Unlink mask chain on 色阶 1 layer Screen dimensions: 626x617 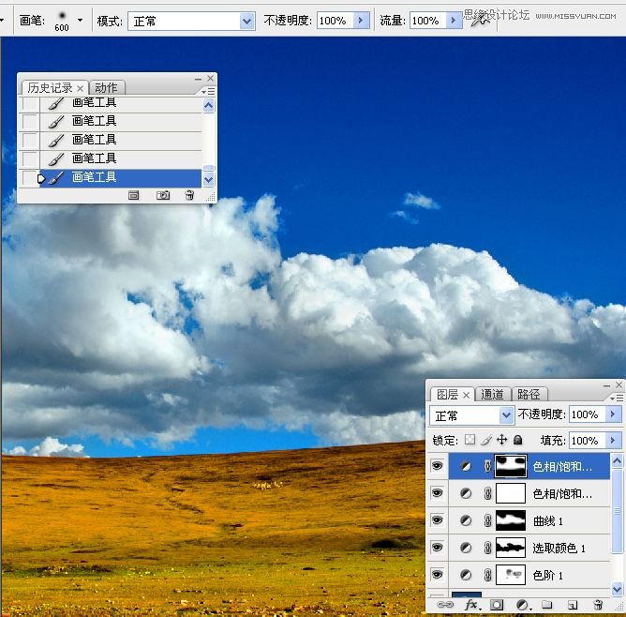[487, 575]
